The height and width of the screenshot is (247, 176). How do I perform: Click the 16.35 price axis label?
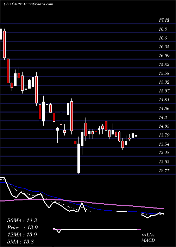(x=164, y=47)
